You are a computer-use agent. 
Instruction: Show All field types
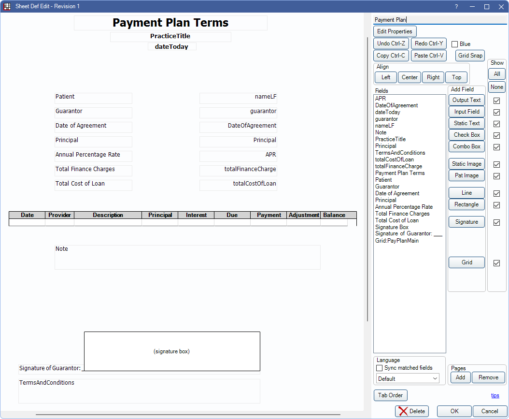point(496,74)
